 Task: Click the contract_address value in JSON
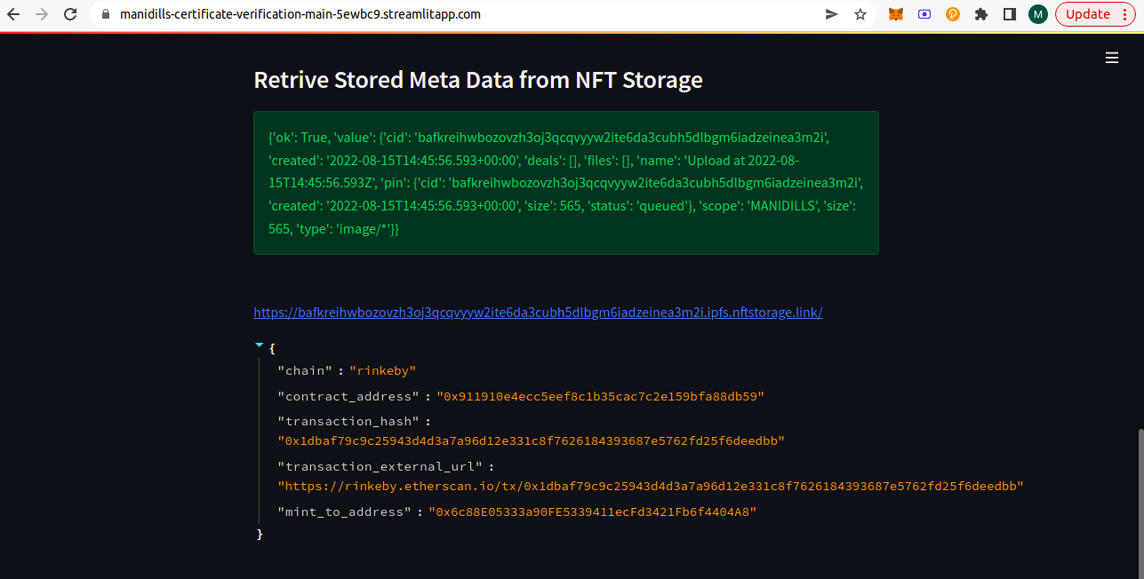tap(600, 396)
